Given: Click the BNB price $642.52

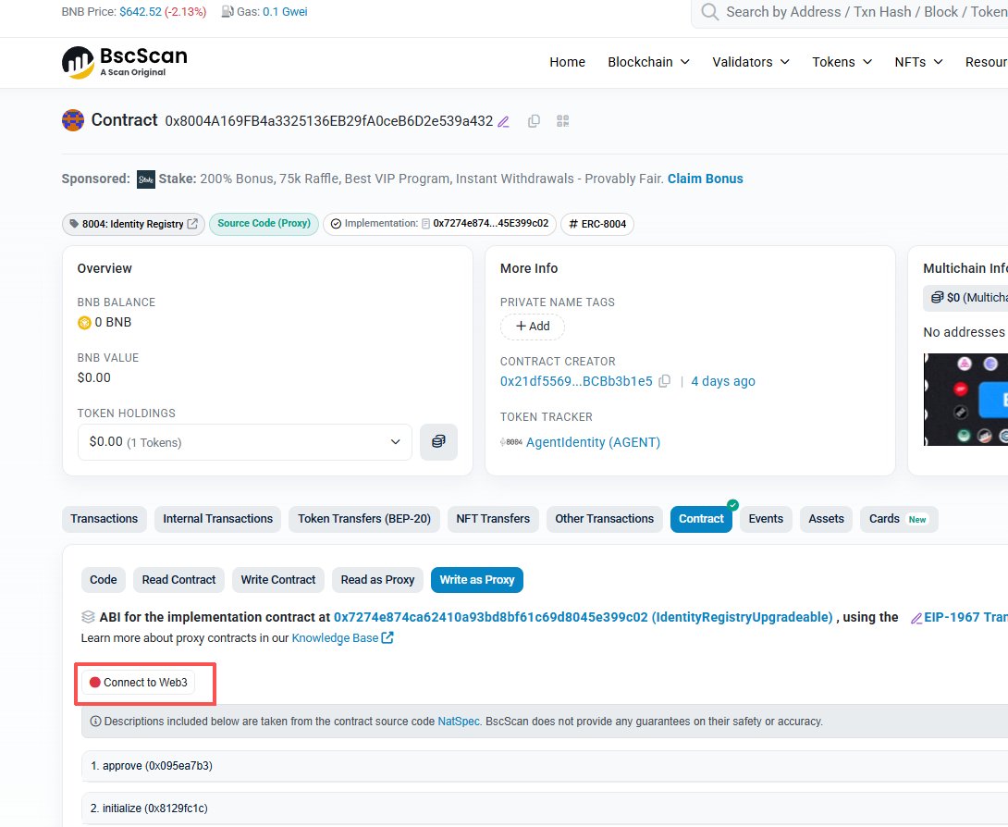Looking at the screenshot, I should tap(141, 12).
